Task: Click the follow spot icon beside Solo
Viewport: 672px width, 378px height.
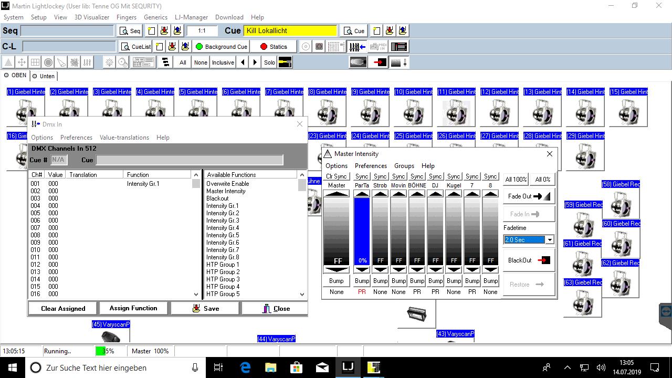Action: tap(285, 62)
